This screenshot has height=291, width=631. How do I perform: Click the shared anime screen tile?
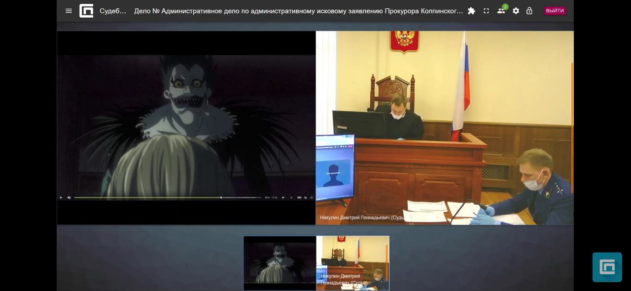coord(186,128)
